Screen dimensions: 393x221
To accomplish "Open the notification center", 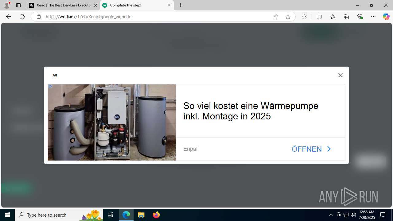I will [383, 215].
